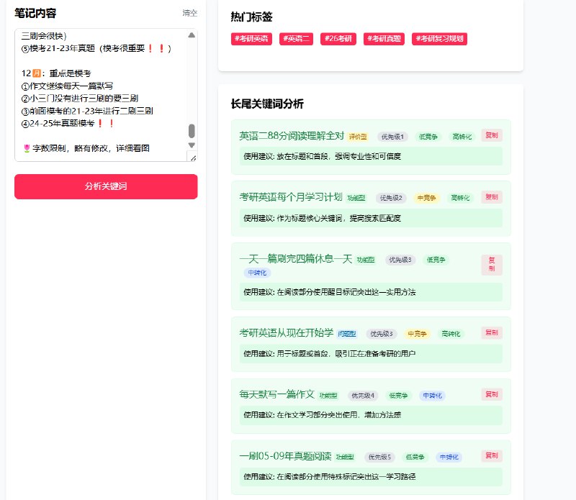
Task: Click the 长尾关键词分析 heading
Action: pyautogui.click(x=267, y=104)
